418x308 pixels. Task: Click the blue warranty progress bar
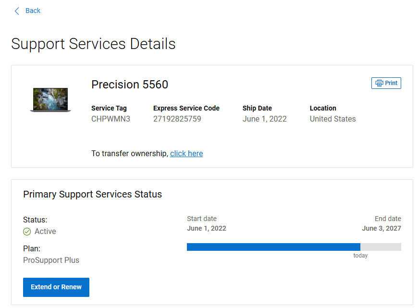pos(273,247)
